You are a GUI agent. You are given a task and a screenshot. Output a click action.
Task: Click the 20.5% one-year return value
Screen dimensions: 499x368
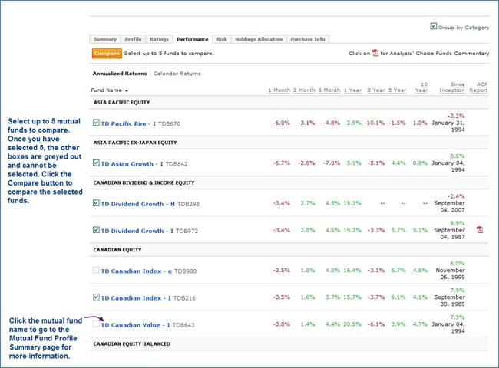352,324
